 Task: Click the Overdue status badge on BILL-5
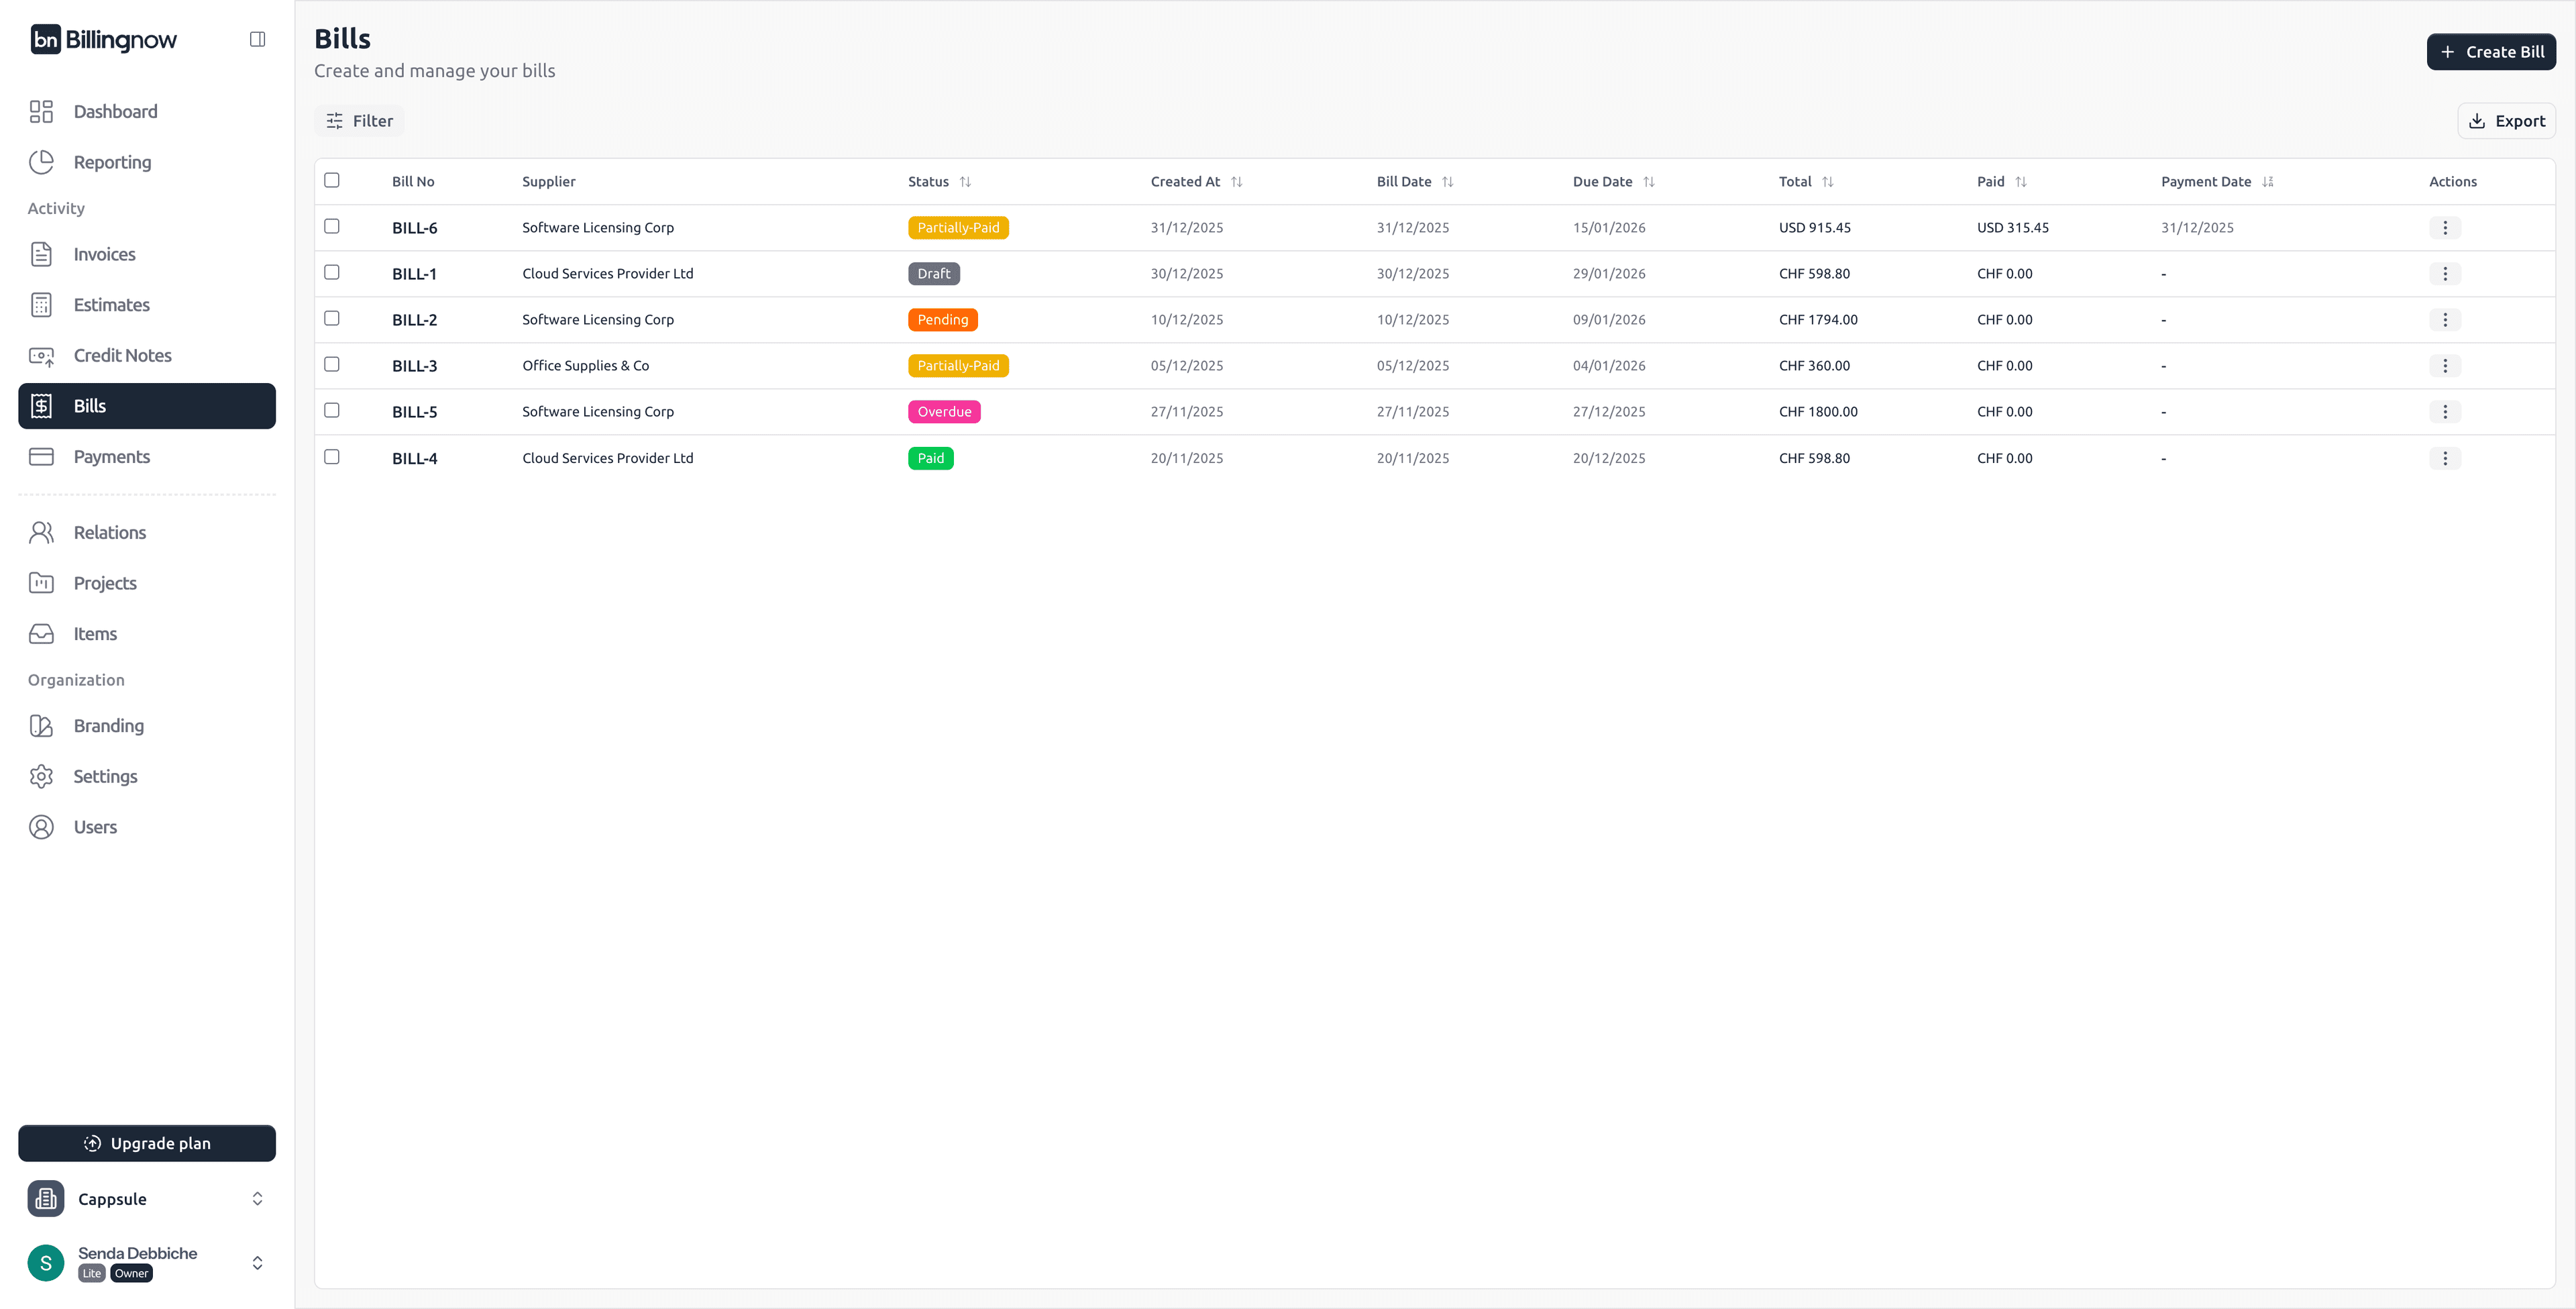[943, 412]
